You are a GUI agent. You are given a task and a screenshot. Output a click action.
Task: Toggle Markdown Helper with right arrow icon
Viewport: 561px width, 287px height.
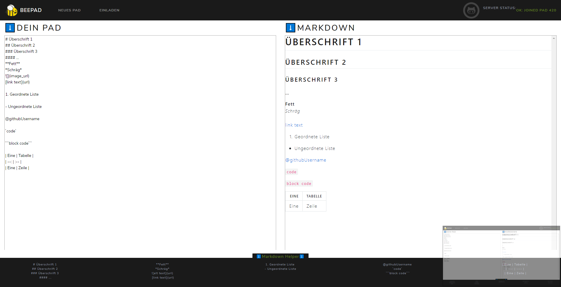click(302, 257)
